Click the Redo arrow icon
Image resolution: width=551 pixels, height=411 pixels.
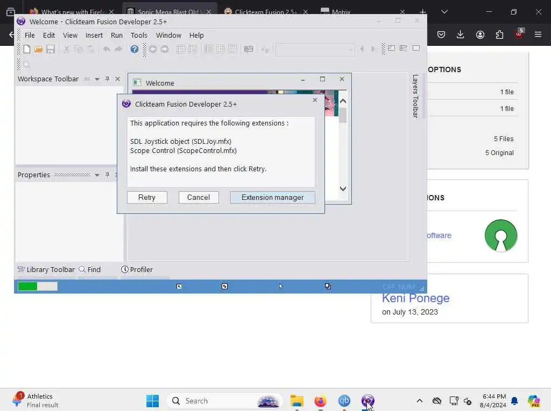119,49
